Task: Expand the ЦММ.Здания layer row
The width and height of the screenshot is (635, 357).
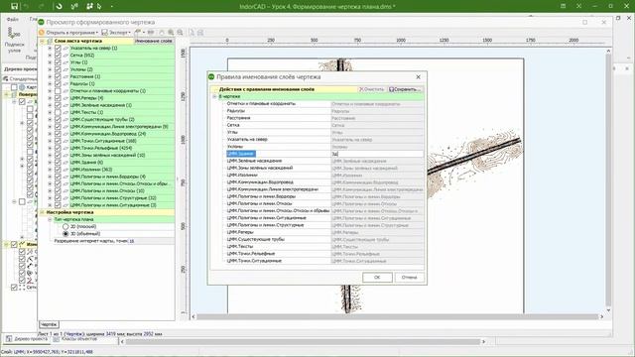Action: (50, 163)
